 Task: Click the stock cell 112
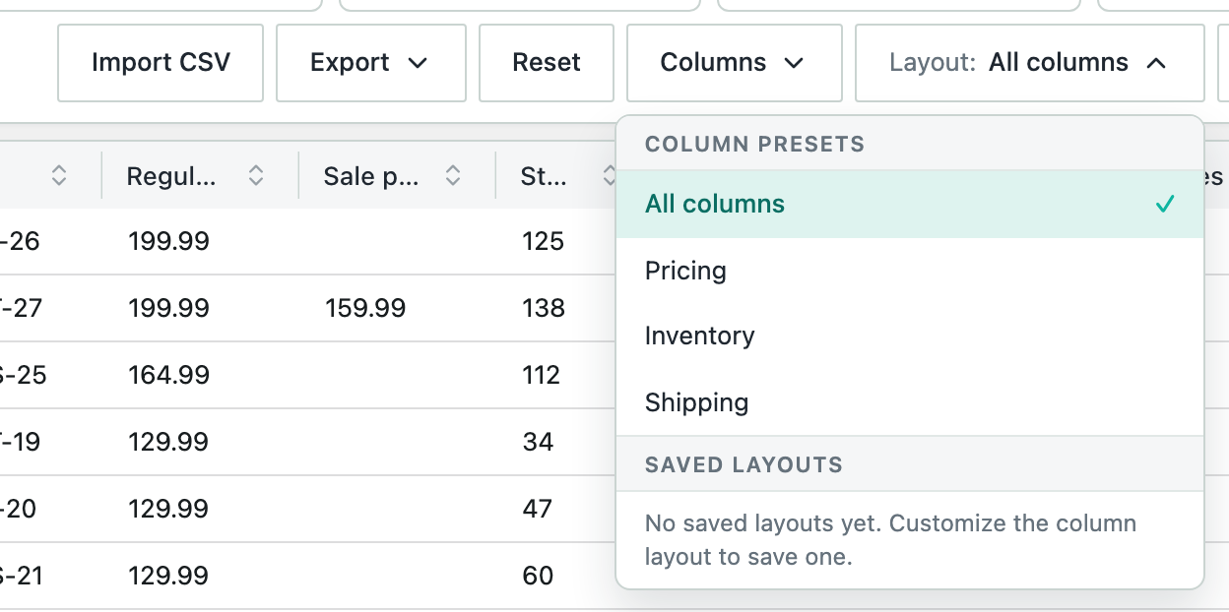(x=542, y=375)
